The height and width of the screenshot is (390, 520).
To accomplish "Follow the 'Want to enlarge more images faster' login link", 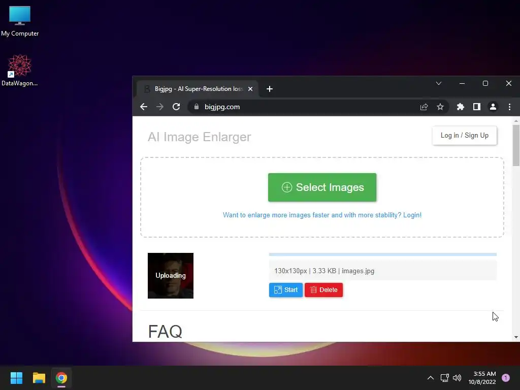I will (322, 215).
